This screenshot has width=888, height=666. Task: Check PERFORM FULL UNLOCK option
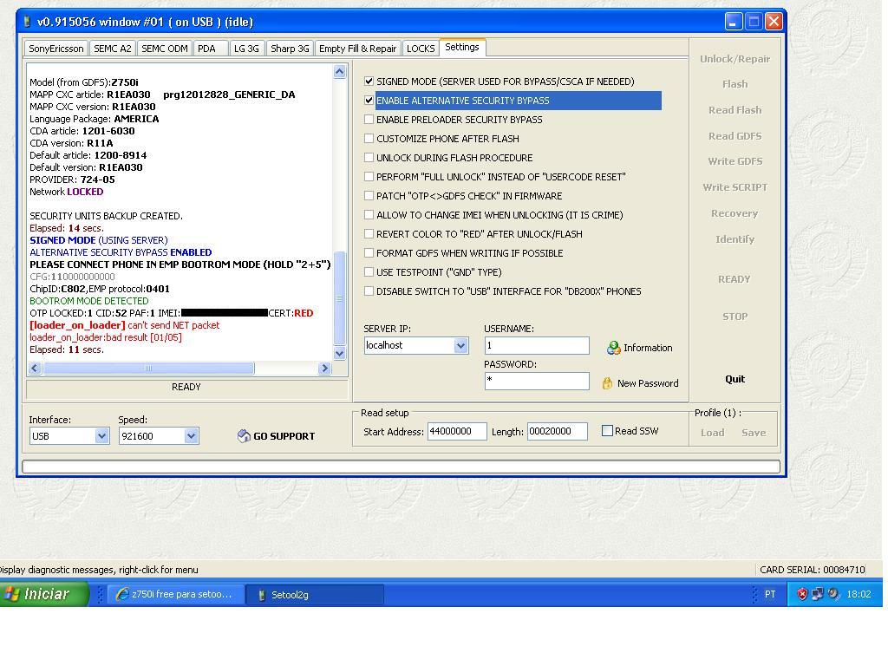click(369, 177)
